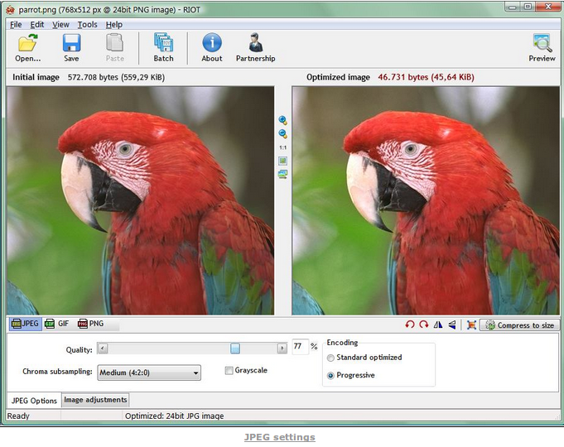Image resolution: width=564 pixels, height=447 pixels.
Task: Zoom in using the plus magnifier
Action: coord(282,120)
